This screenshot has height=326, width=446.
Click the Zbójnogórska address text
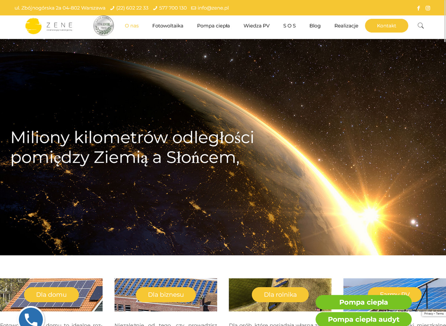pyautogui.click(x=60, y=8)
